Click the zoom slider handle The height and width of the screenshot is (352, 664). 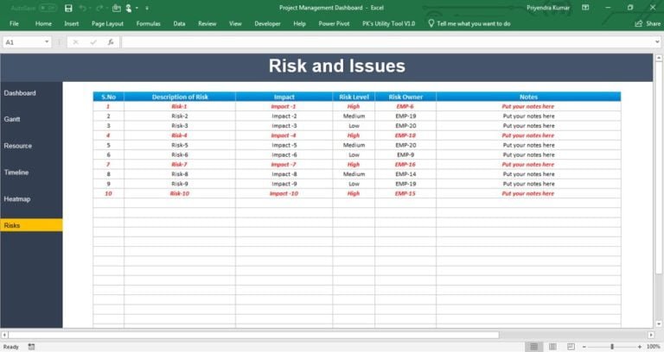tap(612, 347)
